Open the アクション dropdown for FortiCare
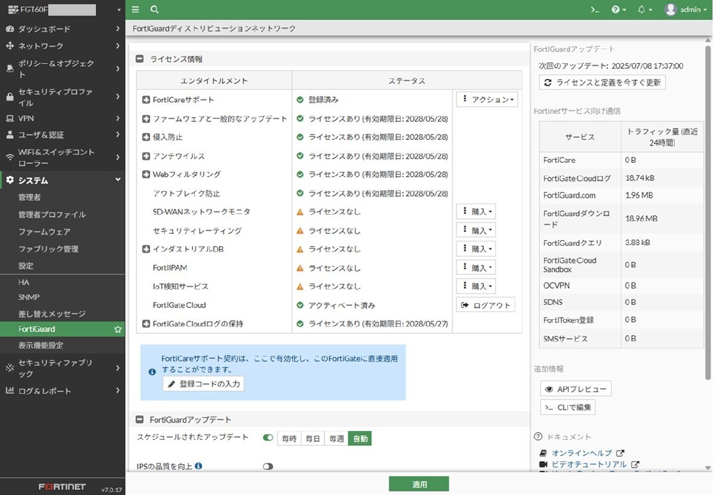Viewport: 724px width, 495px height. (x=487, y=99)
